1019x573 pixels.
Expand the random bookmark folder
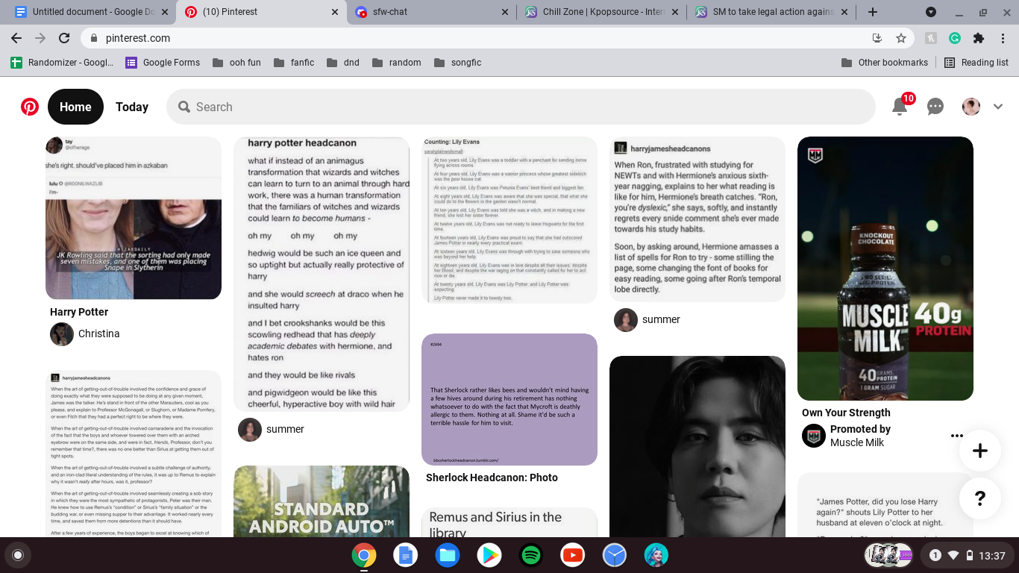click(397, 63)
